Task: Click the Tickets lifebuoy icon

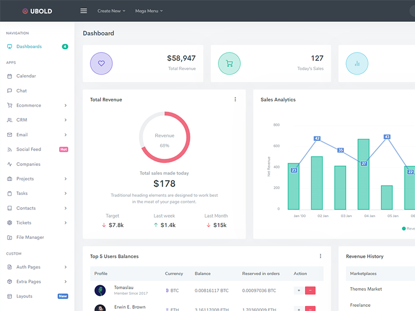Action: click(9, 223)
